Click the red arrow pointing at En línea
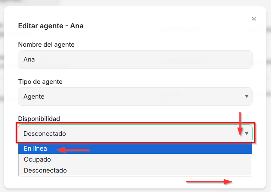 click(x=73, y=150)
